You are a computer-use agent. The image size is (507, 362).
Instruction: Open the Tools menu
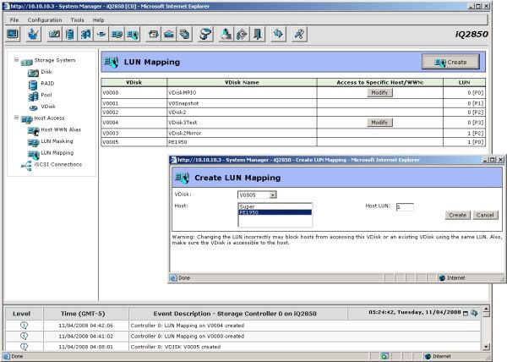pyautogui.click(x=77, y=20)
